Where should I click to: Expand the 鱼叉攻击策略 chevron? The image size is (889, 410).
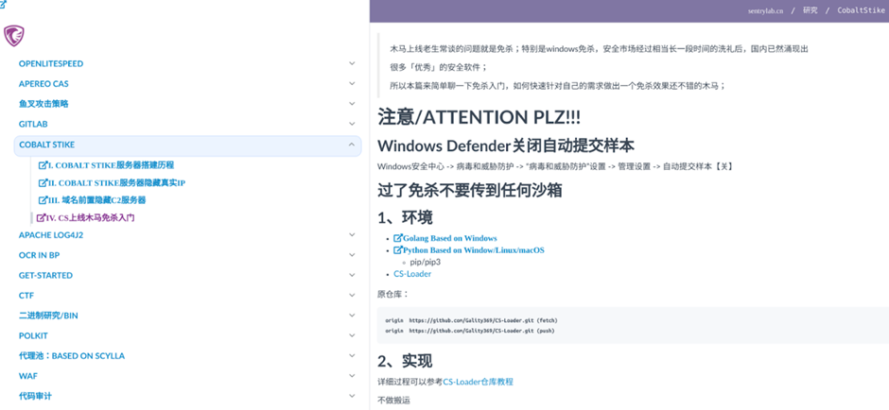[x=352, y=104]
